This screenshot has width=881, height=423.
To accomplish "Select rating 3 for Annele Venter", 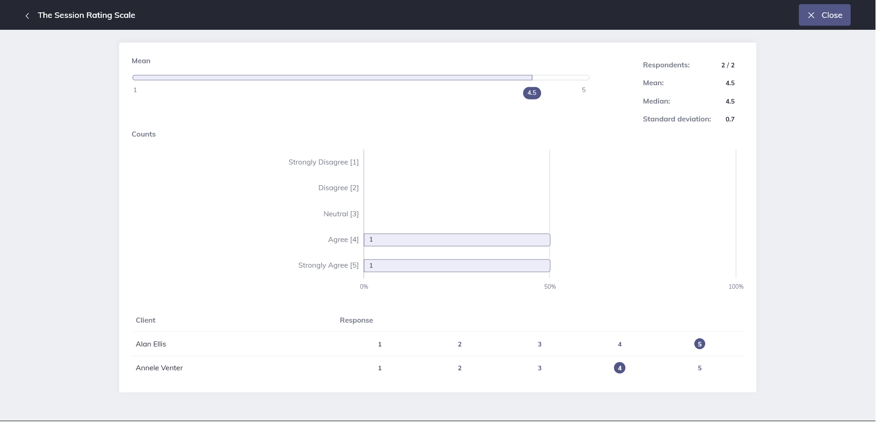I will [x=540, y=368].
